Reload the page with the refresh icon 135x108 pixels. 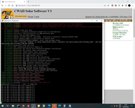coord(9,5)
